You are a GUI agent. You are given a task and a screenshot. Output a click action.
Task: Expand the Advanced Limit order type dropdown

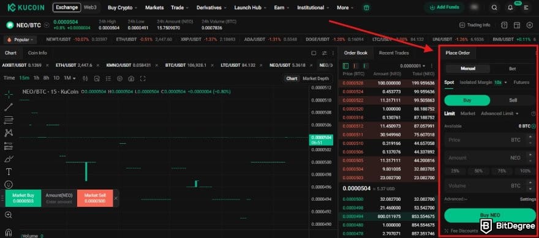tap(499, 113)
